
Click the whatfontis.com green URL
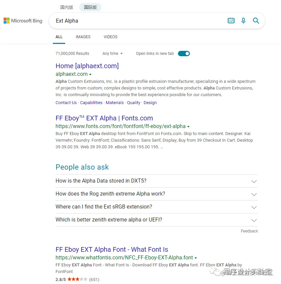pyautogui.click(x=124, y=257)
